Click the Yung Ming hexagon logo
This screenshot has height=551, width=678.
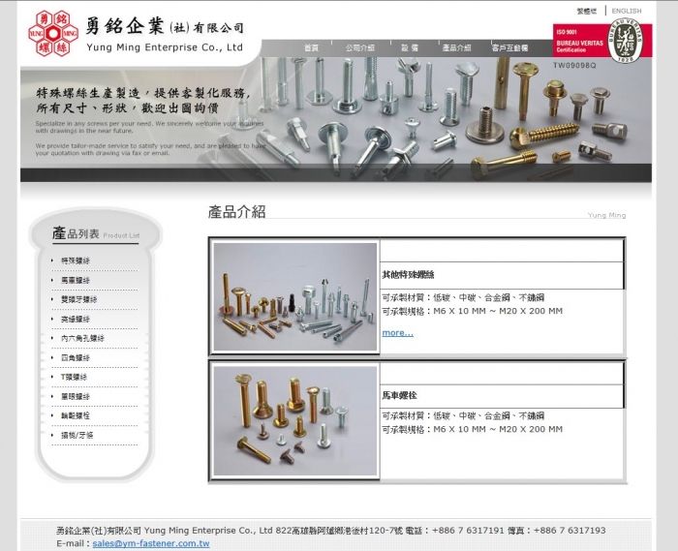tap(53, 33)
